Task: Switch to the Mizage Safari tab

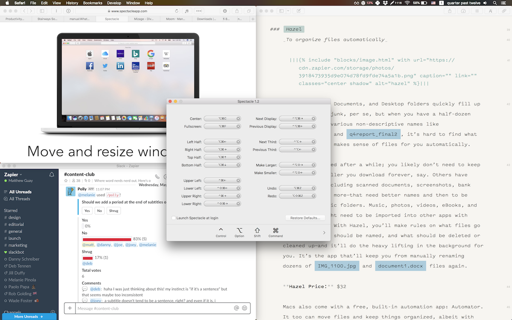Action: point(143,19)
